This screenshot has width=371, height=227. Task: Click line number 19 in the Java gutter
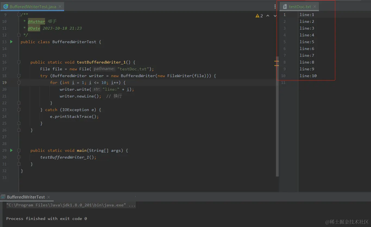coord(4,83)
